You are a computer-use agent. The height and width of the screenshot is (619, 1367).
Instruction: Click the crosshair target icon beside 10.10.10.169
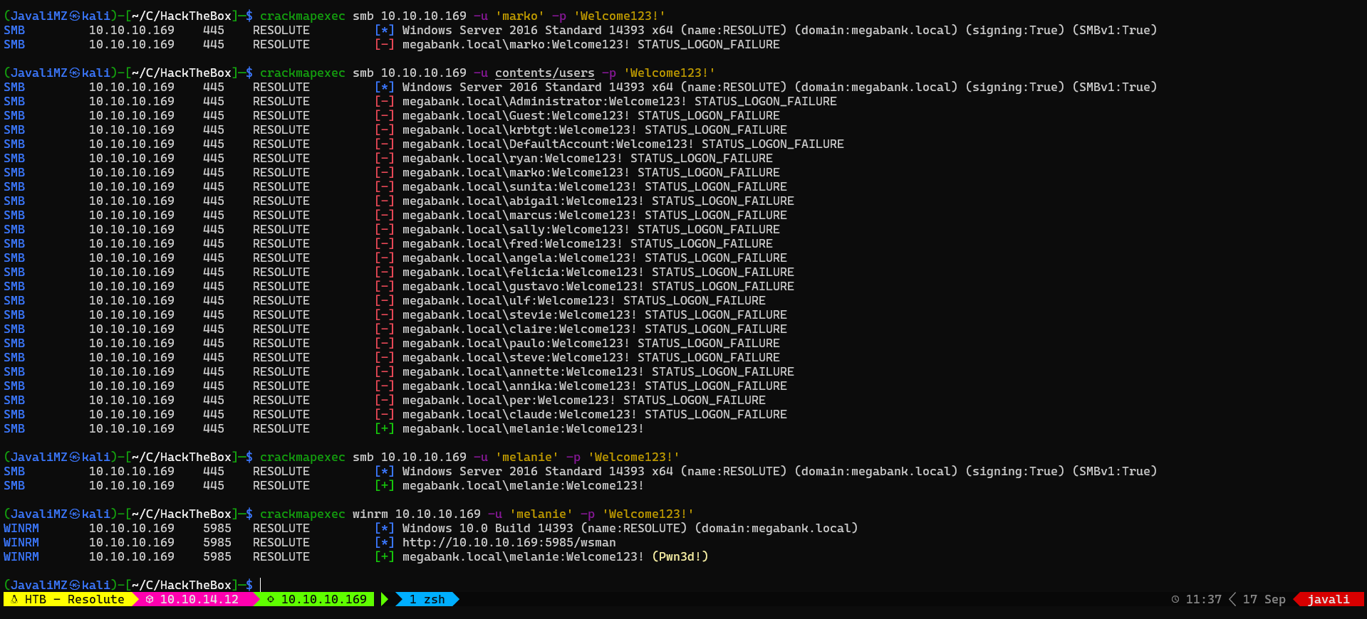(x=271, y=599)
